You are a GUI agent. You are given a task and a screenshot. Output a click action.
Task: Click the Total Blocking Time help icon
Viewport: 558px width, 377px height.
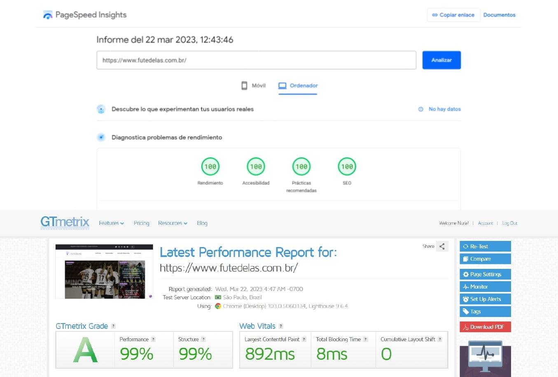tap(366, 339)
